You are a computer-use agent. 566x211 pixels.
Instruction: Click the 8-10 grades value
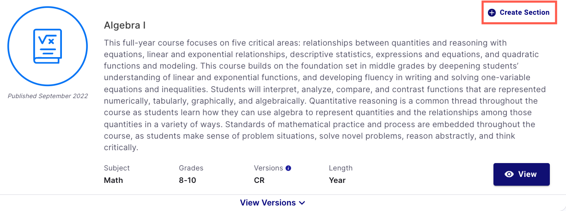(x=188, y=180)
